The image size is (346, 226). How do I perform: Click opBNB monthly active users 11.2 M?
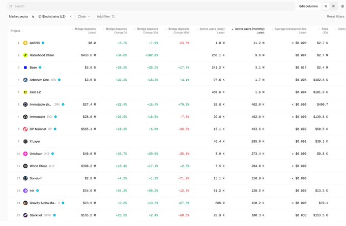[259, 43]
